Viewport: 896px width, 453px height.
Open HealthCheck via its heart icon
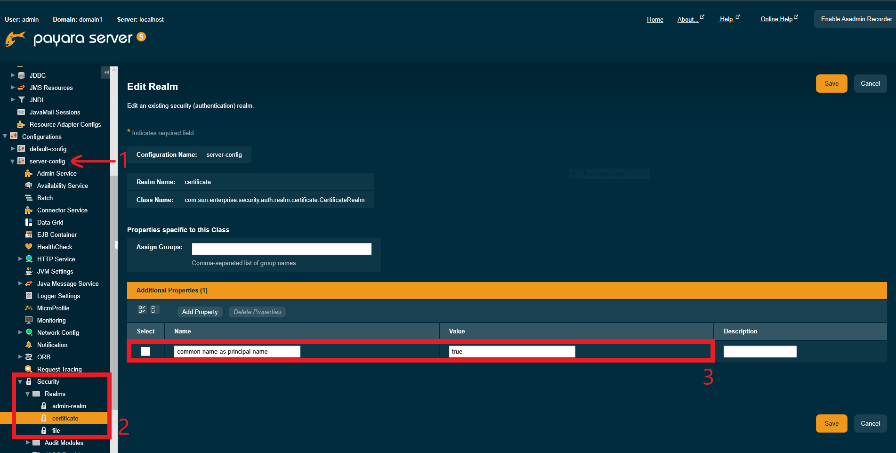point(29,247)
